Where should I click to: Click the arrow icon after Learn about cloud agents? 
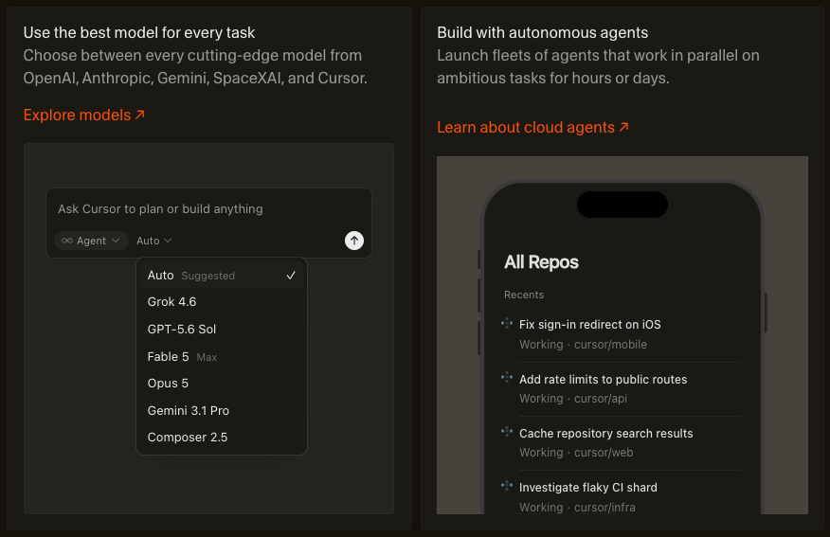coord(624,127)
